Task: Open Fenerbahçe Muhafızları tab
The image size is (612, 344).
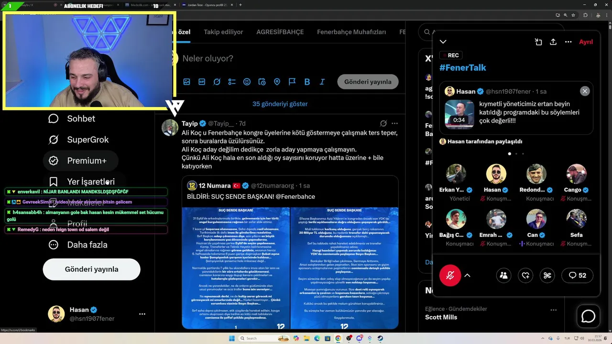Action: tap(351, 32)
